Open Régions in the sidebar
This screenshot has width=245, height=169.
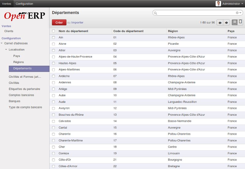[18, 62]
